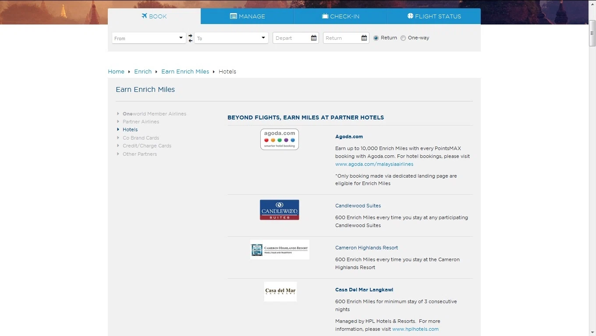The image size is (596, 336).
Task: Click the airplane icon on BOOK tab
Action: click(x=144, y=16)
